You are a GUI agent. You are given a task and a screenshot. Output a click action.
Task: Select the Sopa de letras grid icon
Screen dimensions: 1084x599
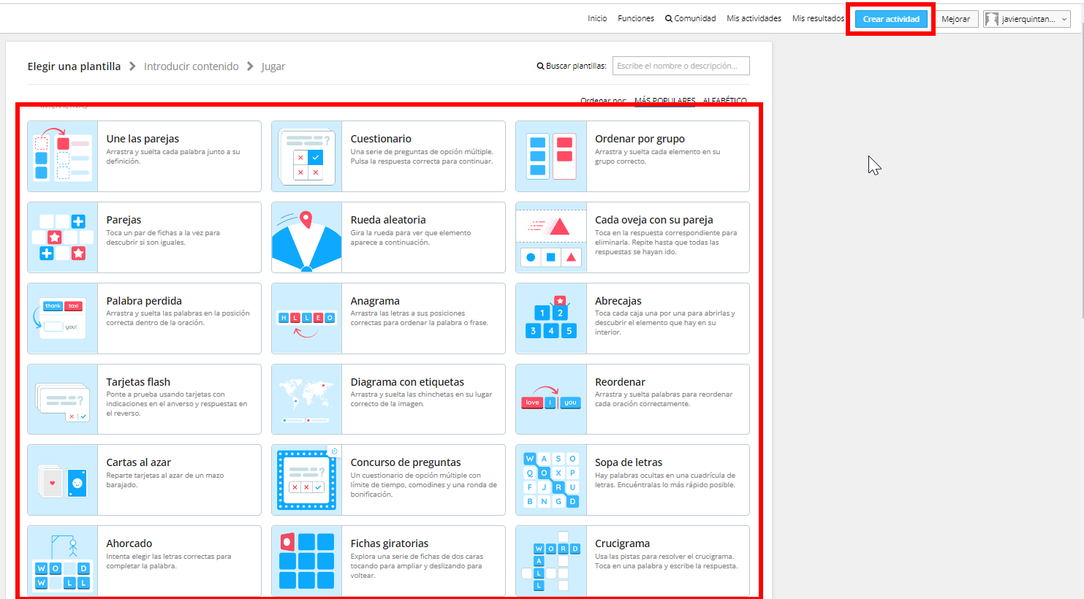point(551,480)
